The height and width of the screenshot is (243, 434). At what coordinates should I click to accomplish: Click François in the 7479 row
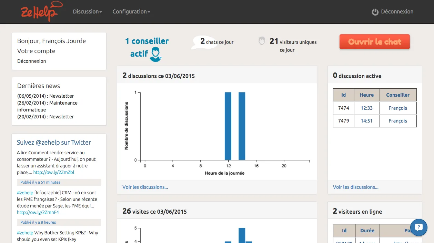pos(398,121)
